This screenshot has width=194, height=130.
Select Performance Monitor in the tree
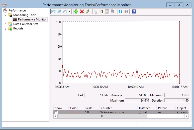tap(32, 19)
